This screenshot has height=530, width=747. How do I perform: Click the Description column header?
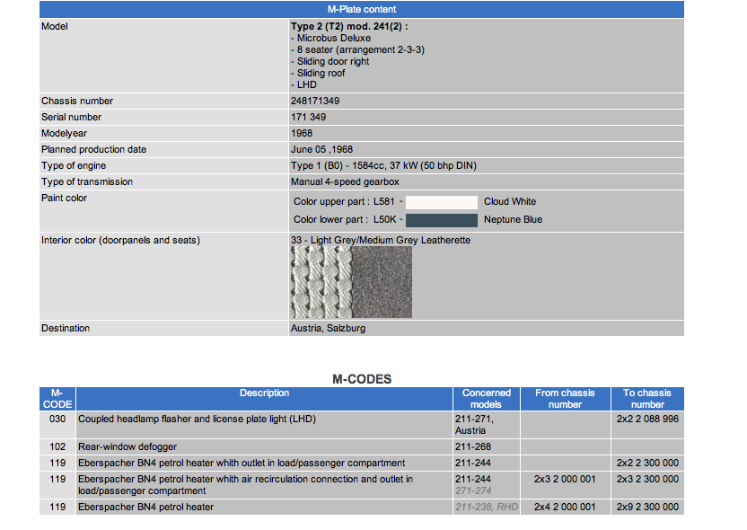pyautogui.click(x=264, y=393)
